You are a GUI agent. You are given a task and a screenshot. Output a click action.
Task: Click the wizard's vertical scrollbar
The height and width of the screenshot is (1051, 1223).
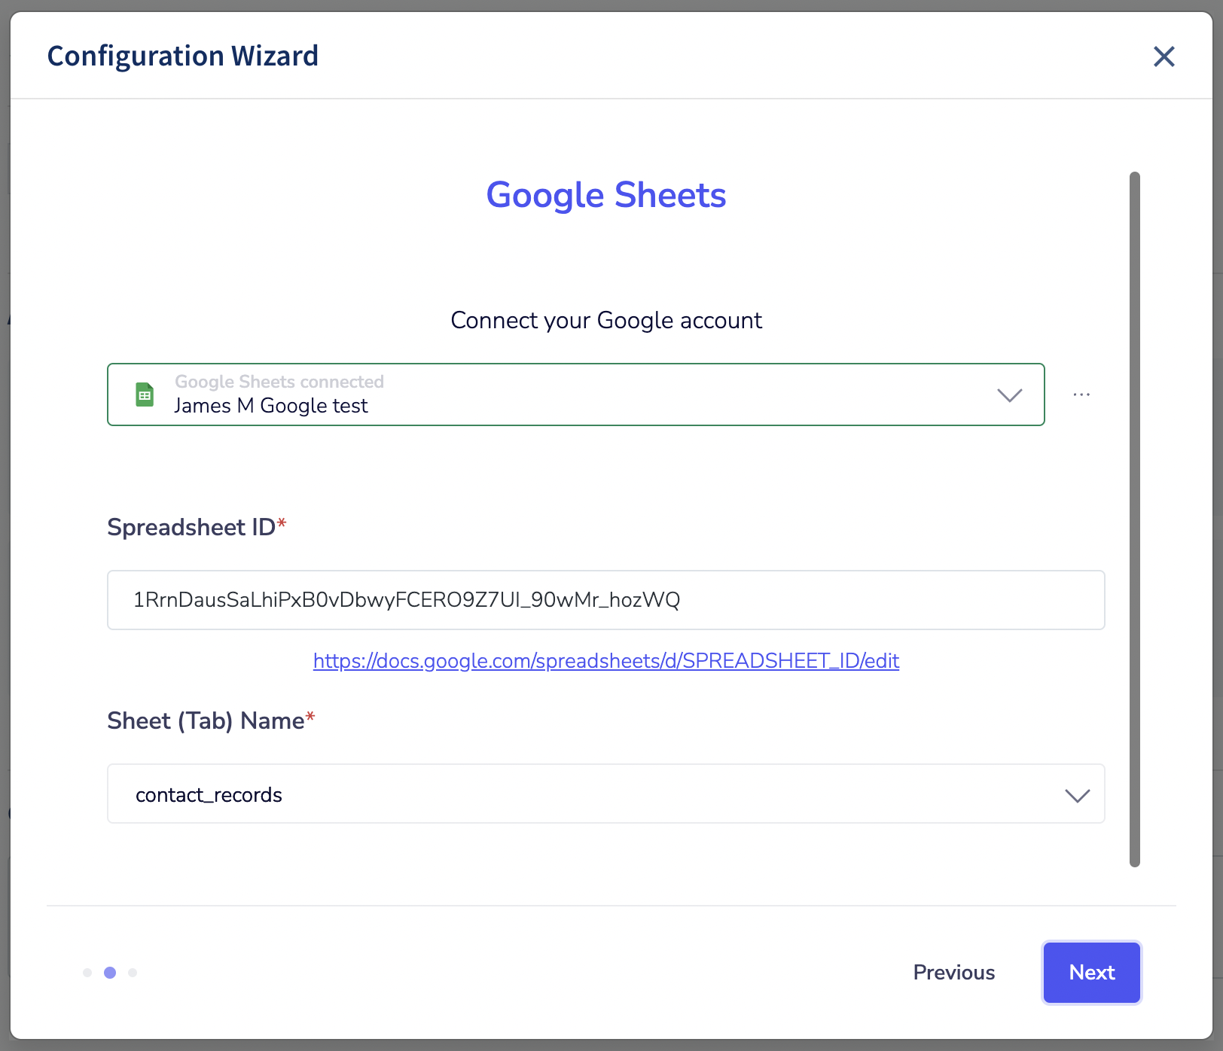(1134, 519)
